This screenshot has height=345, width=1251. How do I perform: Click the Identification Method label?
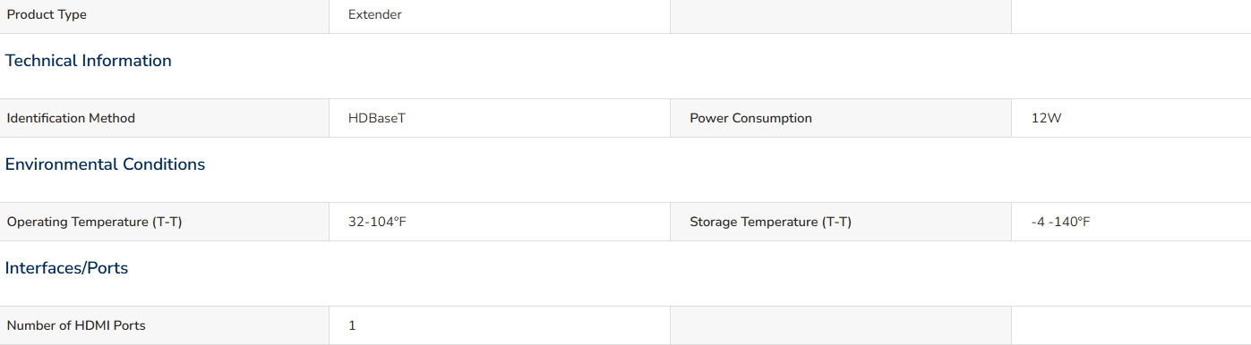(71, 118)
